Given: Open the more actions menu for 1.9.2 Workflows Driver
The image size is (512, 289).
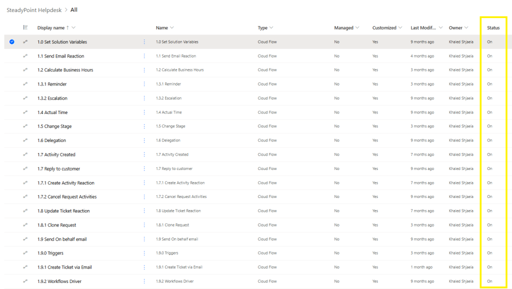Looking at the screenshot, I should point(144,281).
